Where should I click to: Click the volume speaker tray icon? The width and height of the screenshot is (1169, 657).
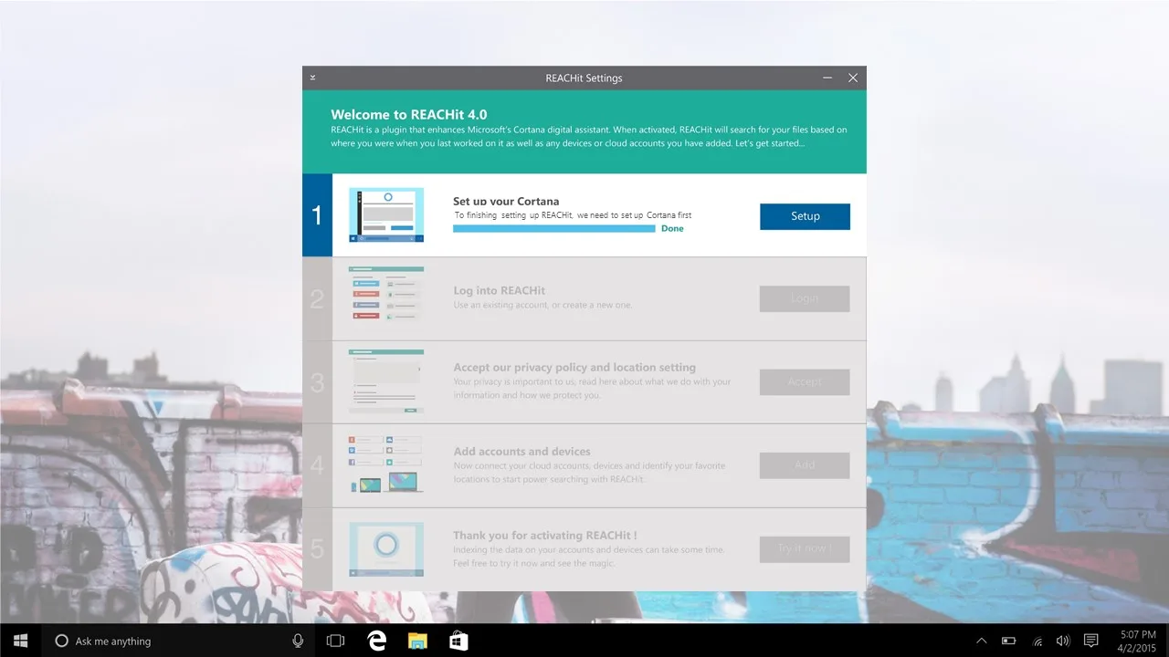coord(1062,641)
